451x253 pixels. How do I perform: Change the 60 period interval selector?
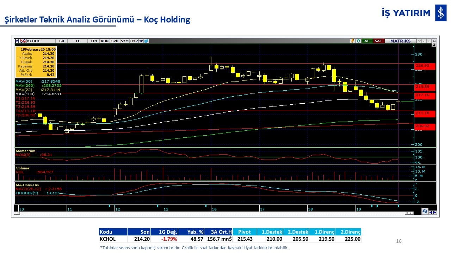(x=62, y=41)
